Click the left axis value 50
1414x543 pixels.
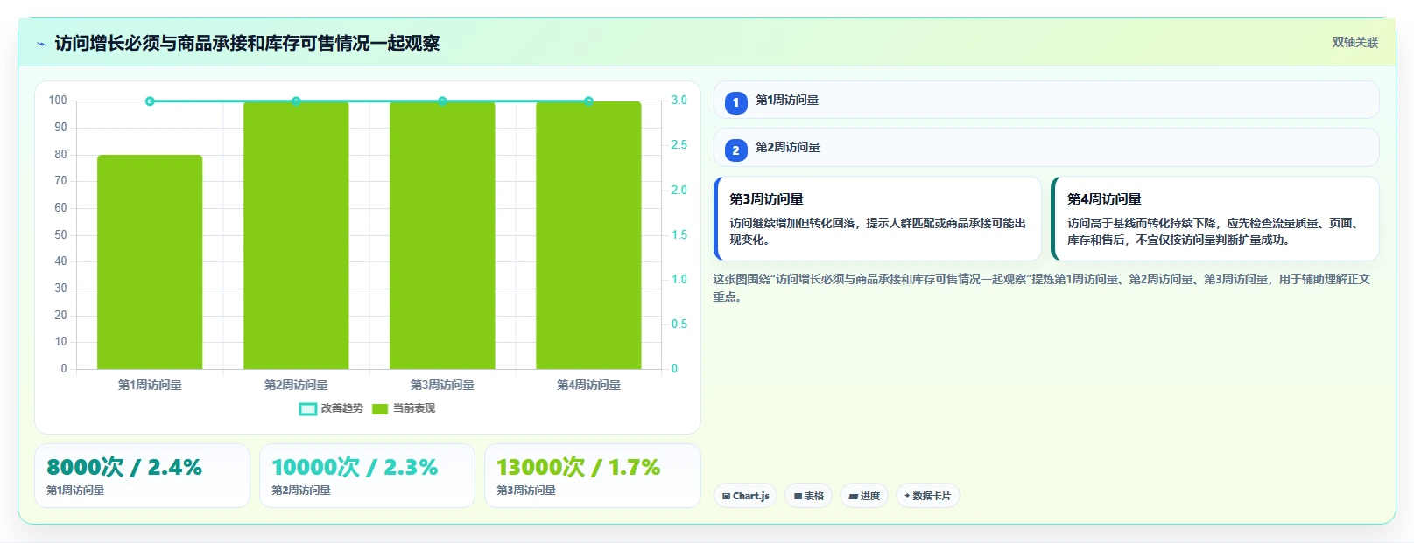tap(60, 235)
